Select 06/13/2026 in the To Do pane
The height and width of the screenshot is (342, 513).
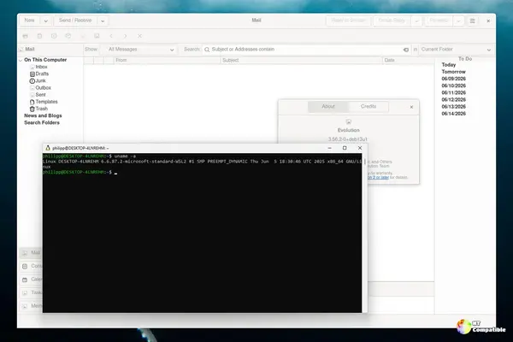tap(453, 107)
